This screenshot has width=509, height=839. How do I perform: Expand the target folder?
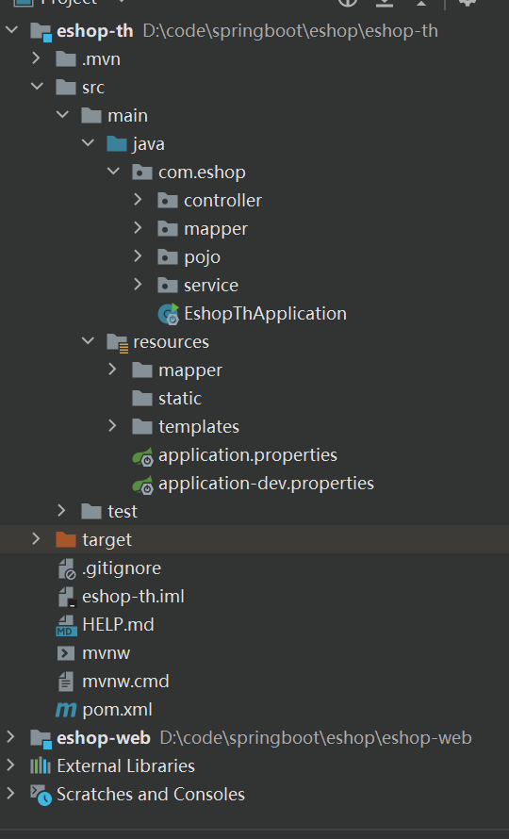[36, 538]
